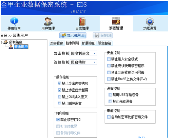The height and width of the screenshot is (140, 172).
Task: Open the 使用指南 info icon
Action: tap(14, 21)
